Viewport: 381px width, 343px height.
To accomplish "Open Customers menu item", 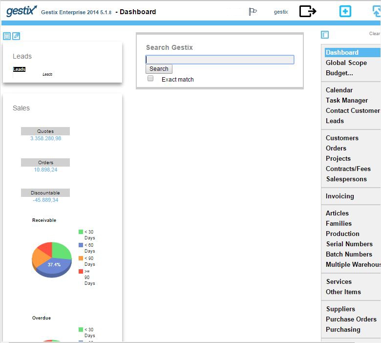I will 342,138.
